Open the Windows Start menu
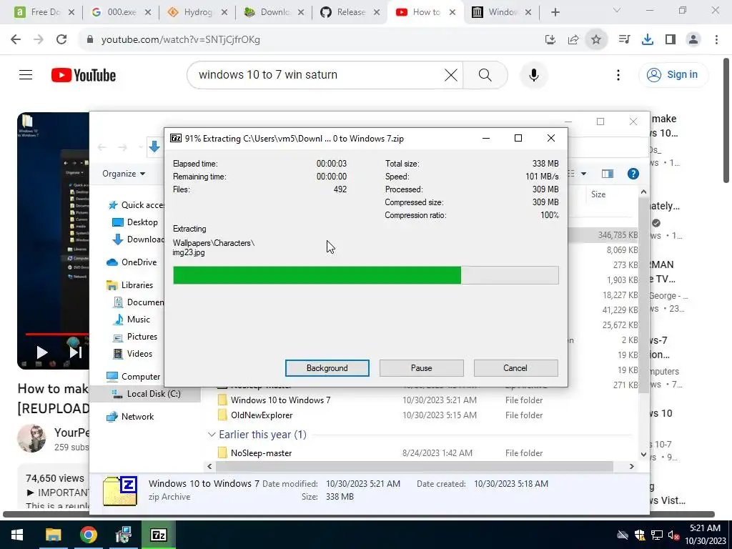The width and height of the screenshot is (732, 549). 17,535
